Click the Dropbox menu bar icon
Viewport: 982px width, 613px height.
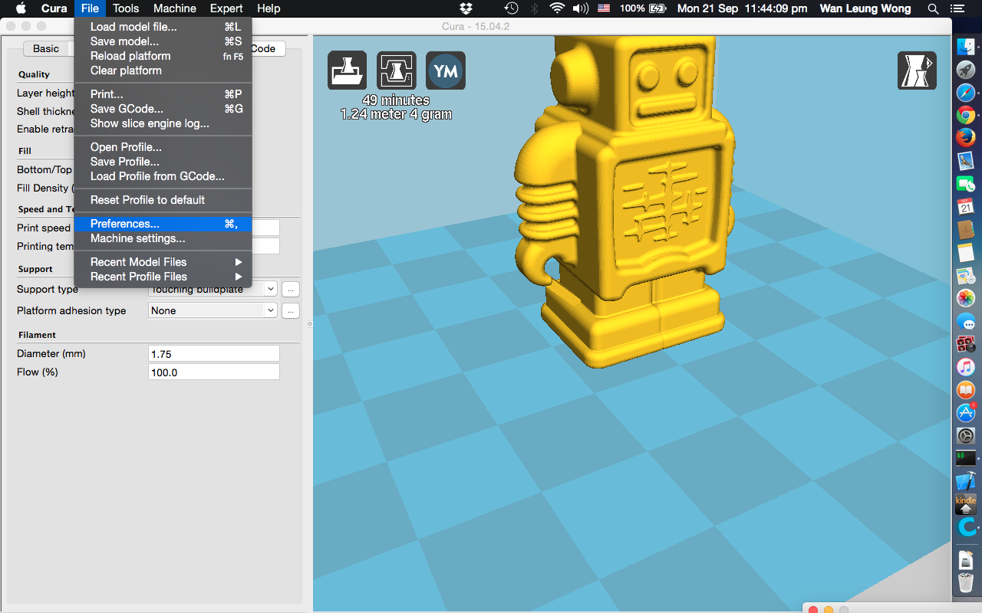[466, 8]
